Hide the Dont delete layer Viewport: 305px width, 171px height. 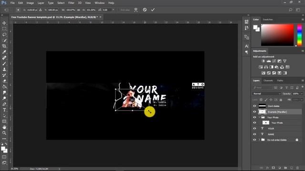(x=254, y=106)
